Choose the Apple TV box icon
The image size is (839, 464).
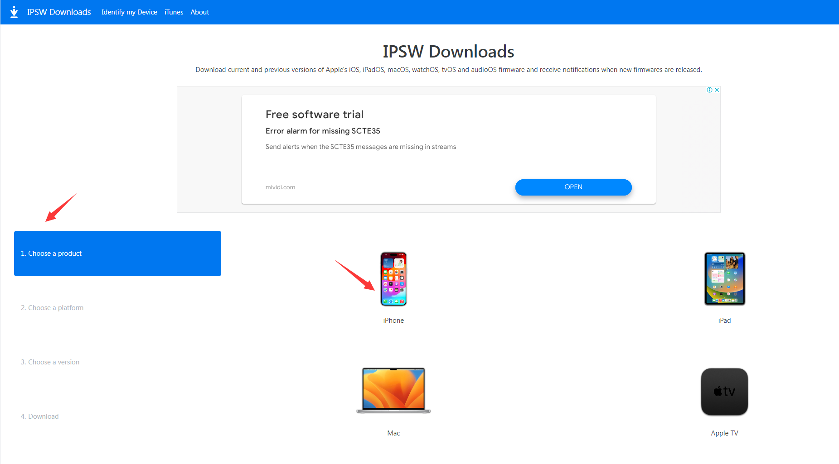pos(724,392)
